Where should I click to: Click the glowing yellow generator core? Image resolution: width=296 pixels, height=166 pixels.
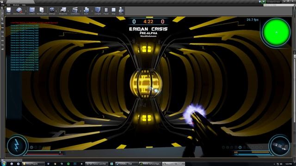[146, 84]
